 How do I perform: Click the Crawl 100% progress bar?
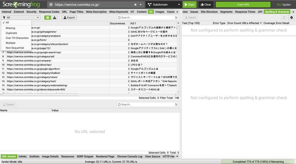pyautogui.click(x=243, y=4)
